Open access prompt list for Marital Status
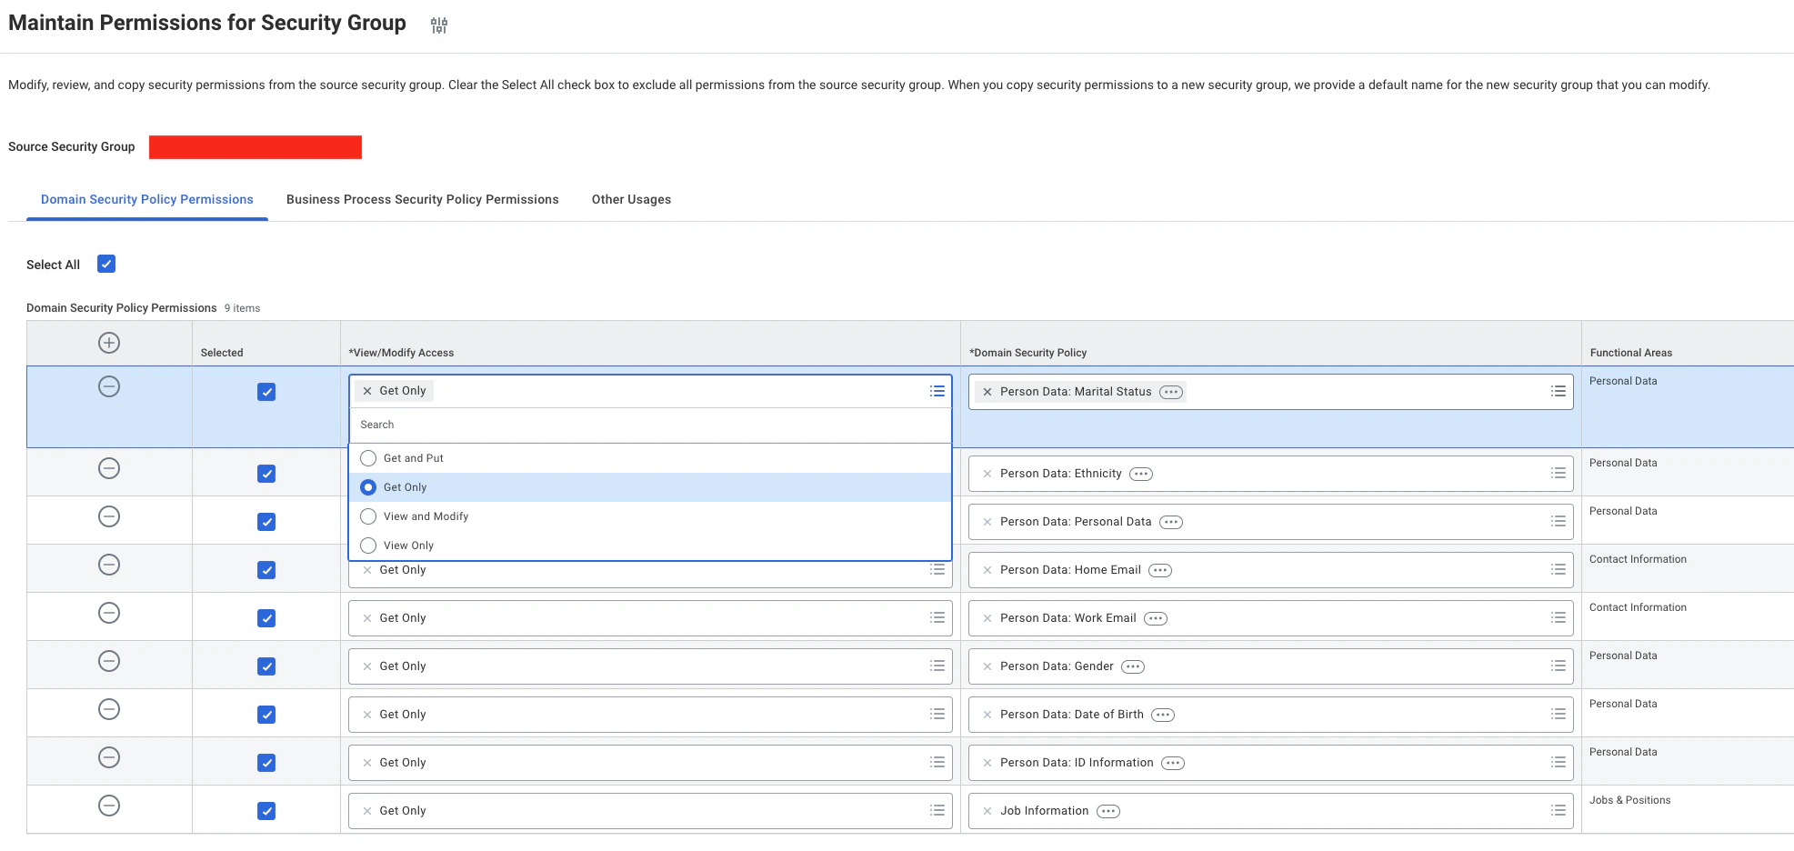 [x=937, y=391]
